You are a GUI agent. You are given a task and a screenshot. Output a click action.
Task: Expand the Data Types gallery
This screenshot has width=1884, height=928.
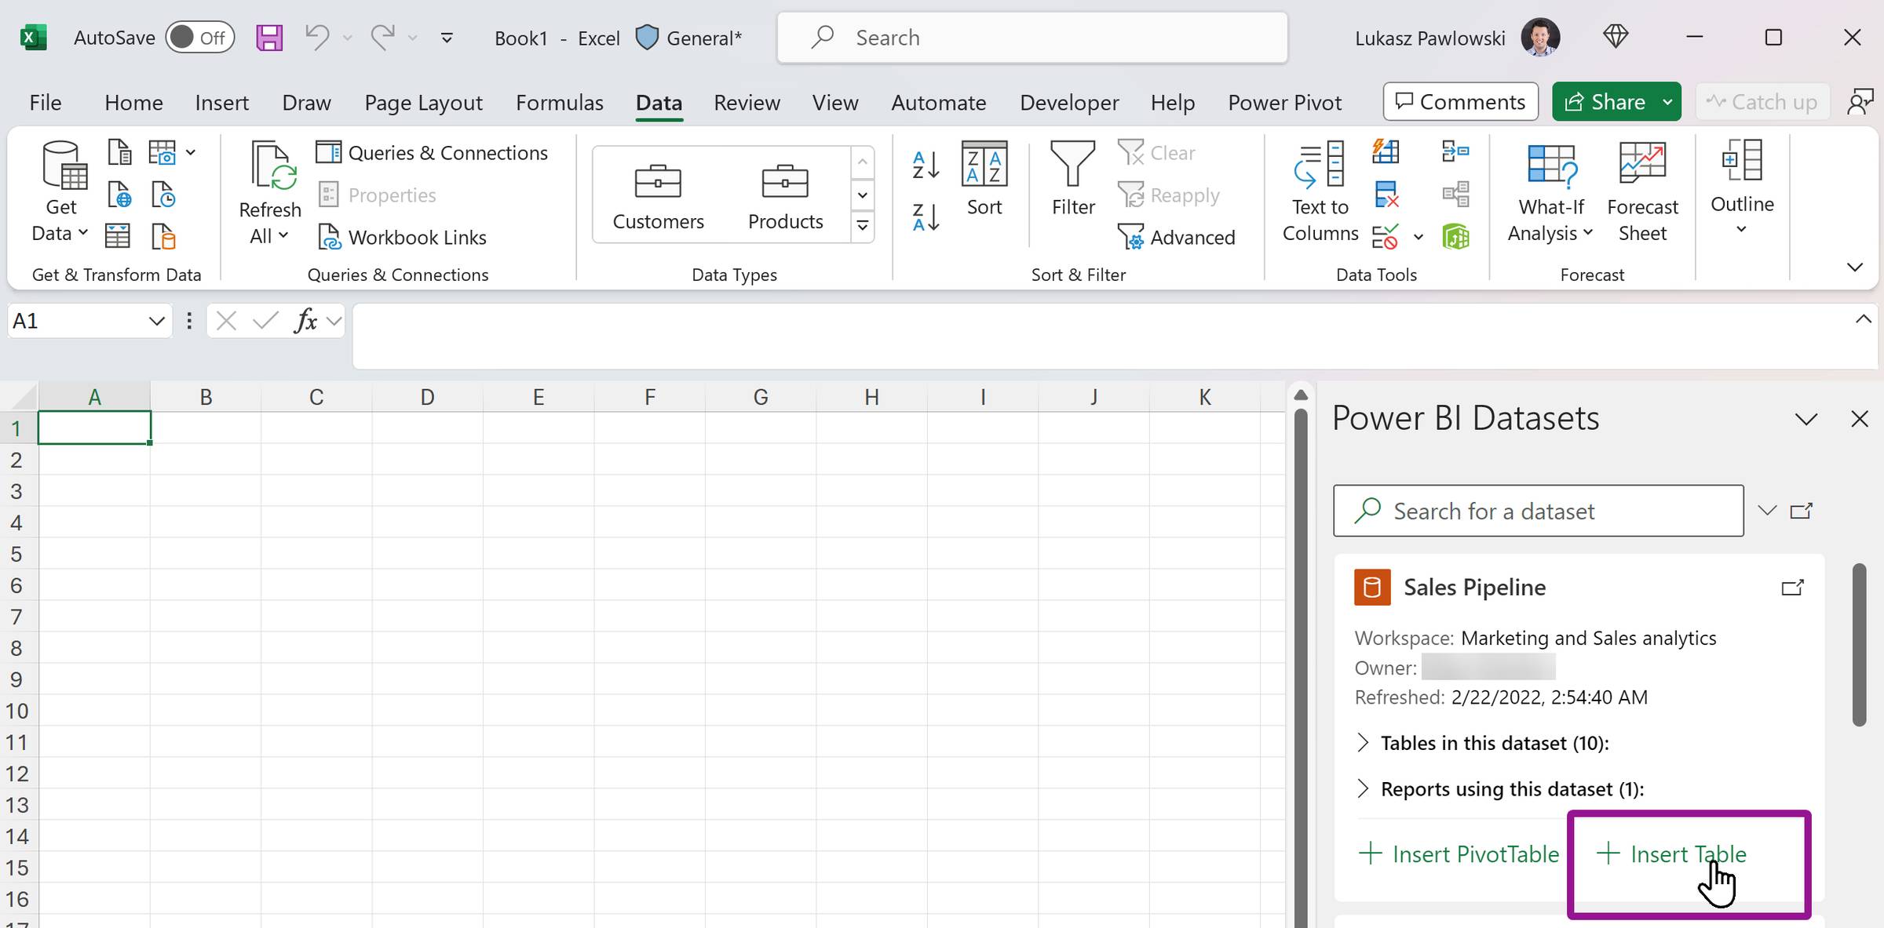pyautogui.click(x=862, y=227)
